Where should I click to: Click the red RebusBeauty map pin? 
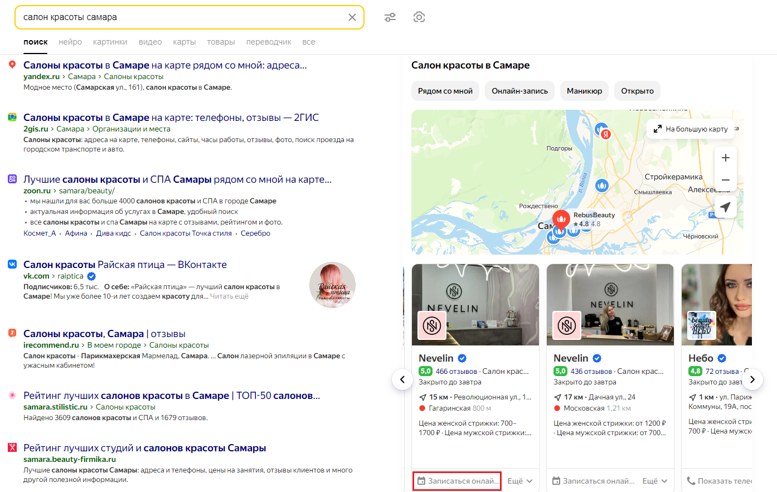coord(561,218)
